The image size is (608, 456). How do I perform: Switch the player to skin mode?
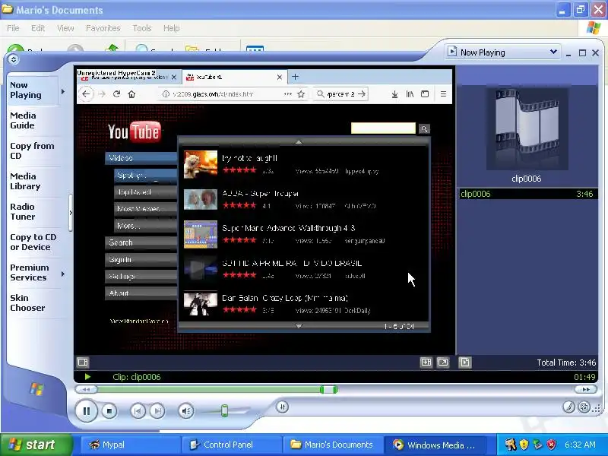click(584, 407)
